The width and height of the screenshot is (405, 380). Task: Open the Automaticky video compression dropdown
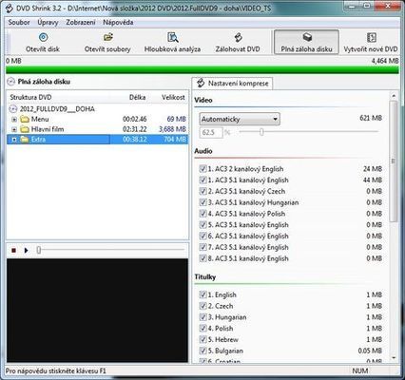pyautogui.click(x=240, y=120)
